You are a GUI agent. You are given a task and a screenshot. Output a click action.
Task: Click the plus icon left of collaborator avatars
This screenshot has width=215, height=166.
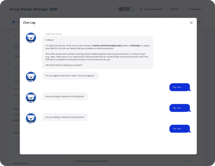(x=115, y=9)
